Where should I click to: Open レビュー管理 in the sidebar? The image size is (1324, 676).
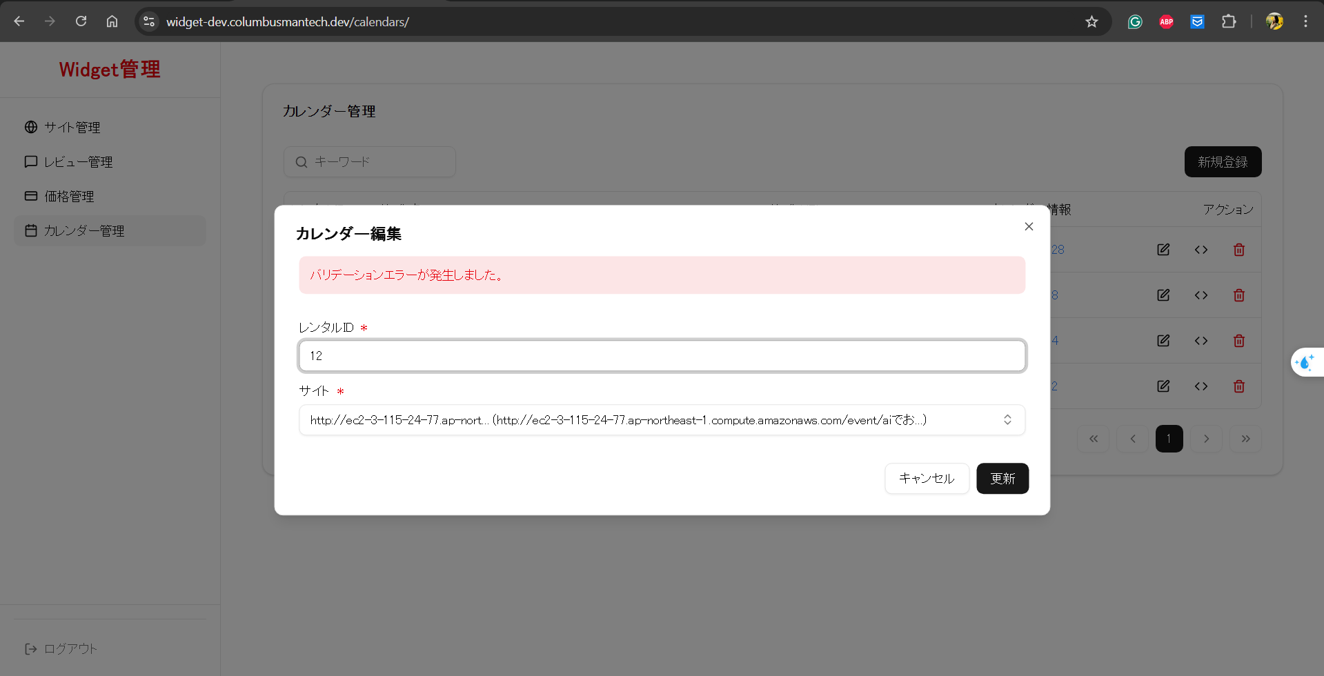pyautogui.click(x=78, y=162)
